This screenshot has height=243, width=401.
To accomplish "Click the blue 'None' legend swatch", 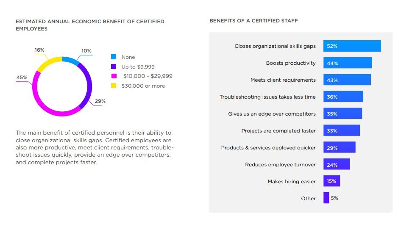I will (114, 57).
